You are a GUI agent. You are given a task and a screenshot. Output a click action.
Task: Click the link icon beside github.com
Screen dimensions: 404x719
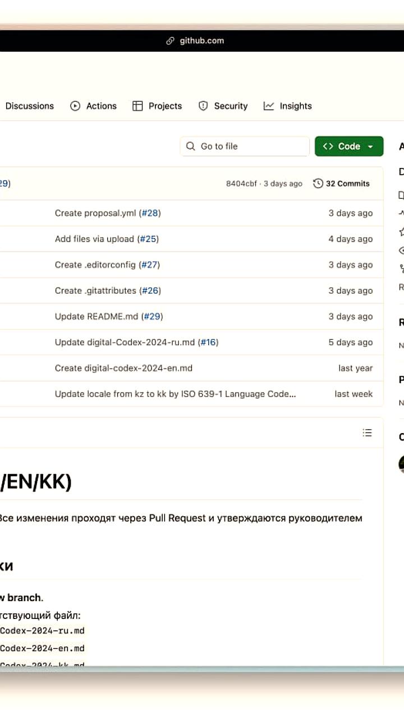point(171,41)
